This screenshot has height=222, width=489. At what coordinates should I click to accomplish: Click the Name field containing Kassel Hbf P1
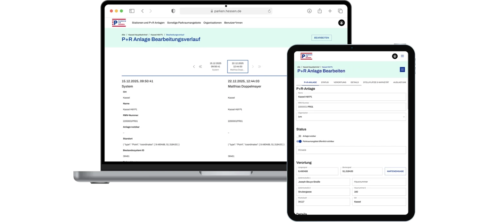[351, 97]
